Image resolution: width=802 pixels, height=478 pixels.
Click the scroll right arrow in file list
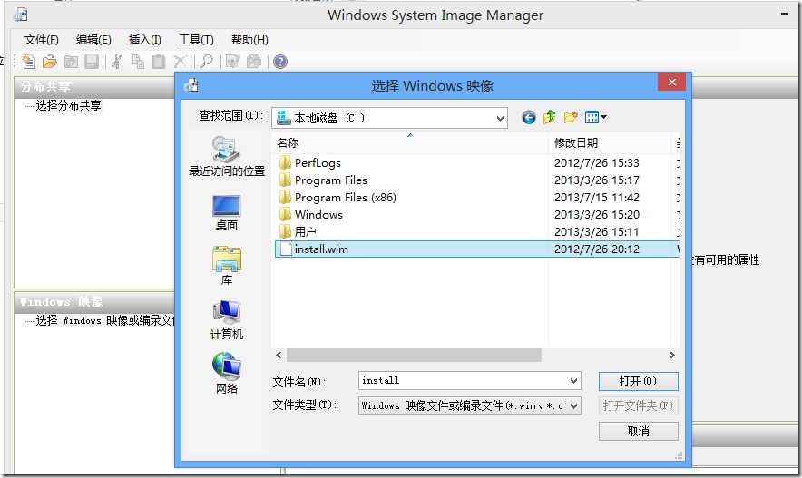click(672, 356)
